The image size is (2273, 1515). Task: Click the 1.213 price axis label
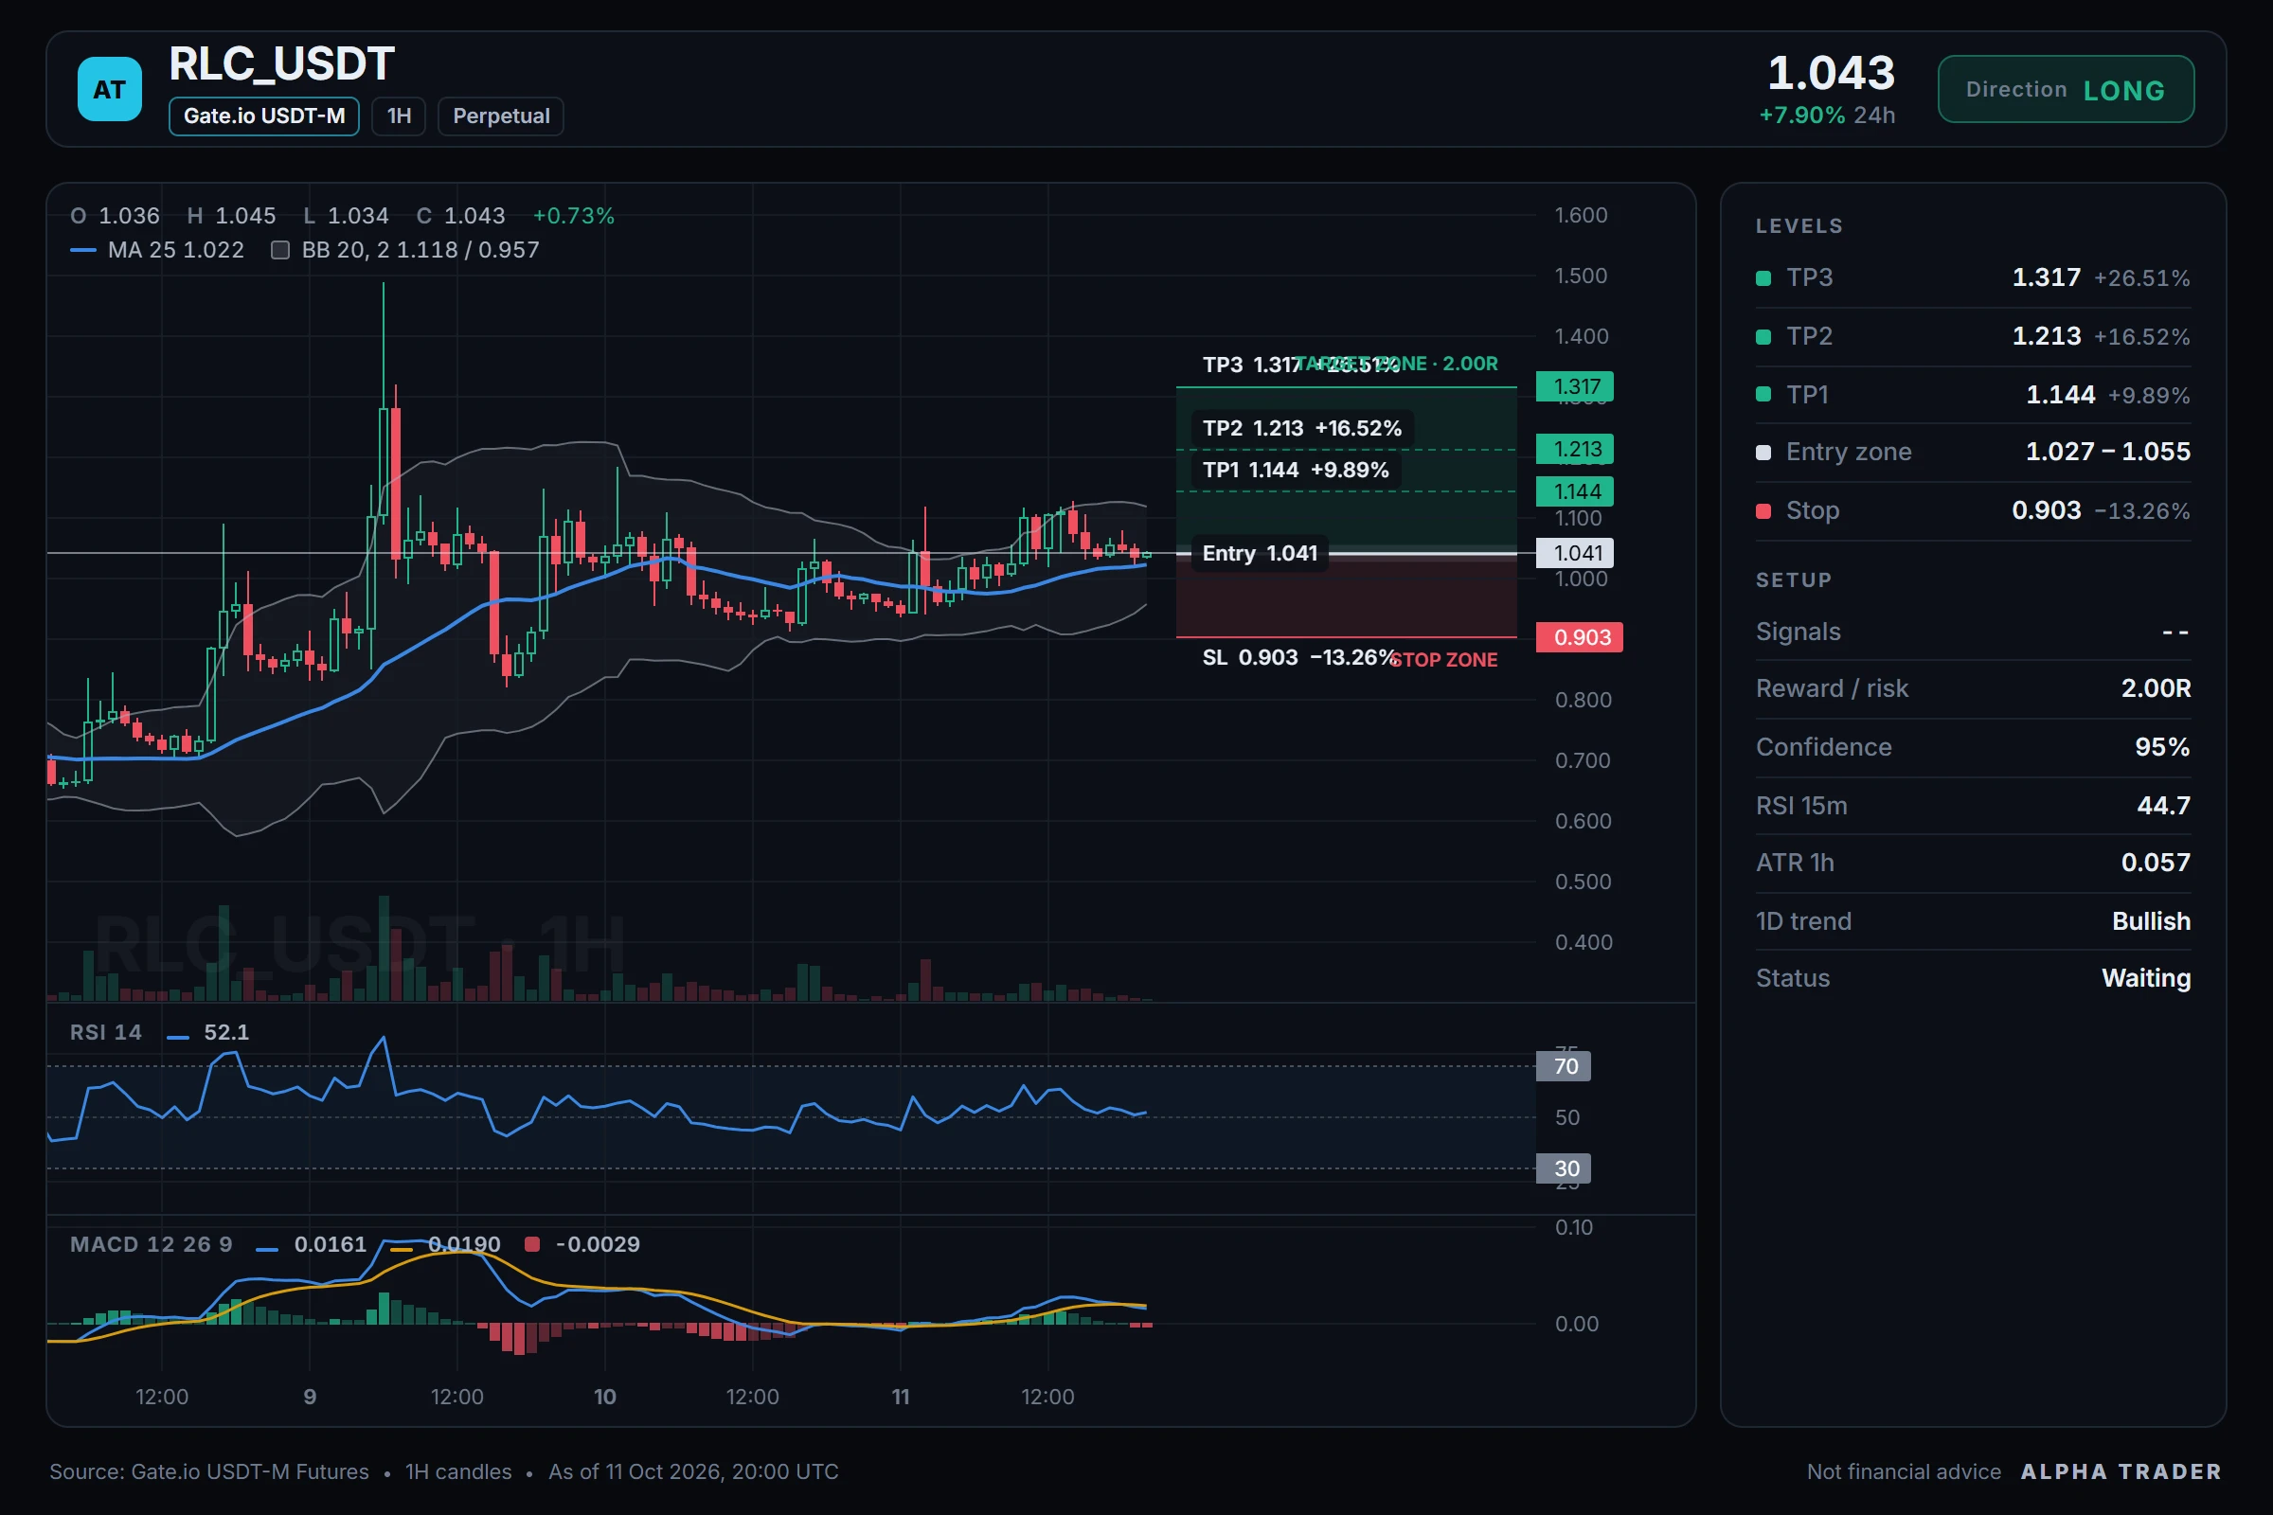coord(1575,449)
